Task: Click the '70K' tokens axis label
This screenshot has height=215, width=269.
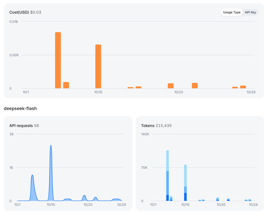Action: 144,168
